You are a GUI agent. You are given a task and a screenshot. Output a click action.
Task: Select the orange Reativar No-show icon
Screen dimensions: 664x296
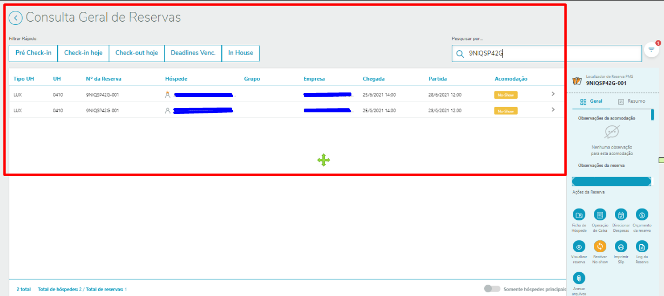pos(600,246)
